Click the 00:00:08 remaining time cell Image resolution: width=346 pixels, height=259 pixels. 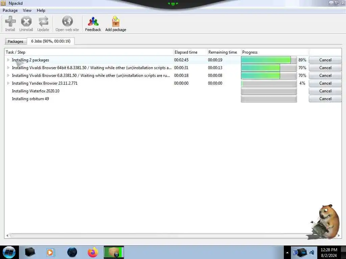[215, 75]
